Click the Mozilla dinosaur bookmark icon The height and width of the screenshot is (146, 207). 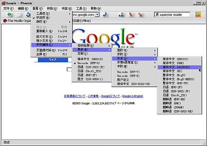pos(5,21)
